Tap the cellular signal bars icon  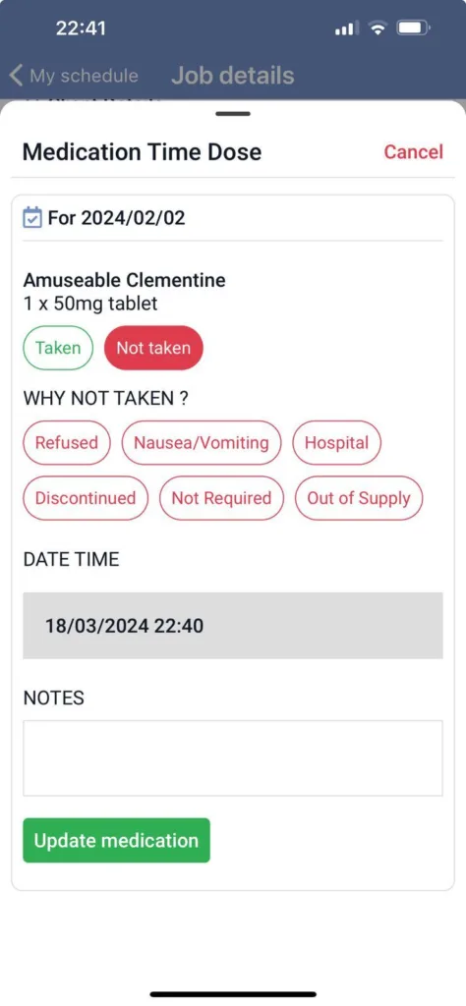tap(347, 28)
